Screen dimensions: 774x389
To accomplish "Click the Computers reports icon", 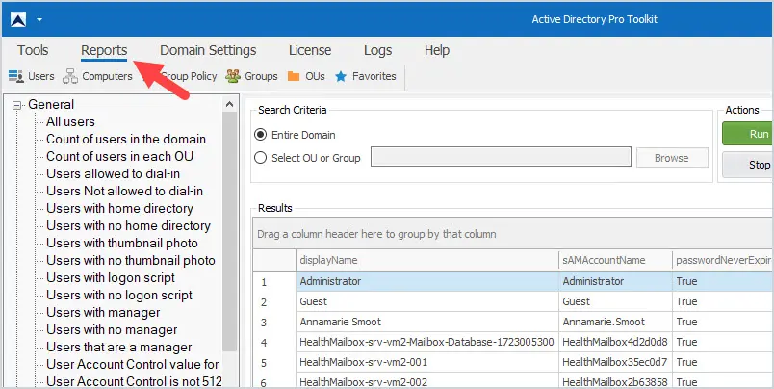I will (70, 76).
